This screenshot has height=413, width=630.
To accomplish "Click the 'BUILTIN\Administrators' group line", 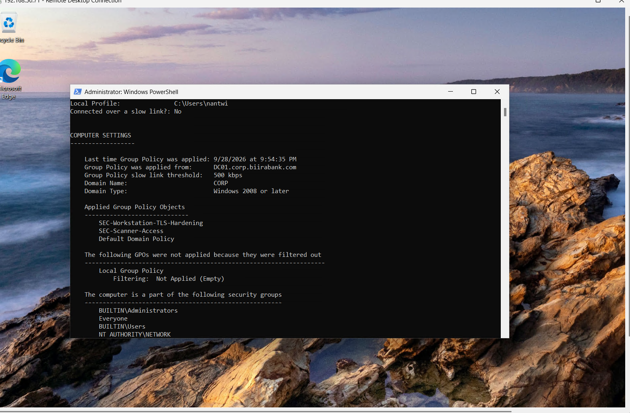I will (x=138, y=311).
